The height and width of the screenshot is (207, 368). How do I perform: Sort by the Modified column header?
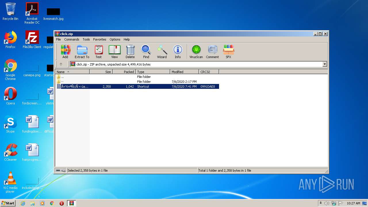click(x=184, y=72)
